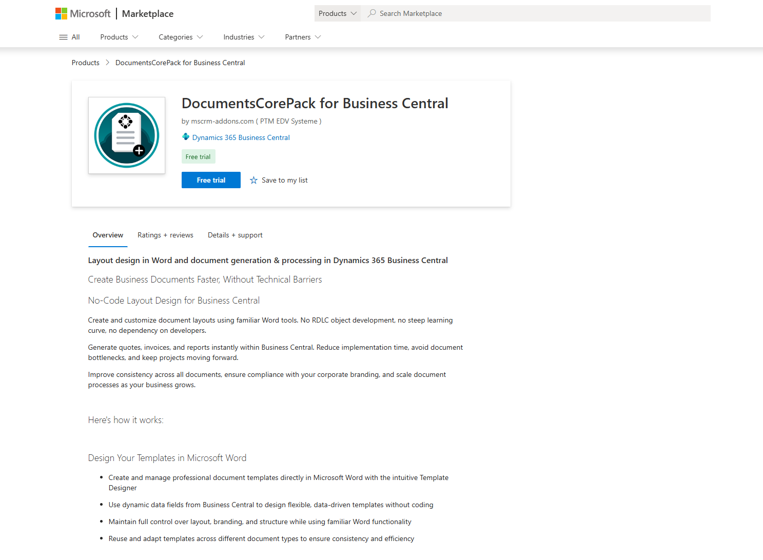763x560 pixels.
Task: Expand the Partners navigation menu
Action: [303, 37]
